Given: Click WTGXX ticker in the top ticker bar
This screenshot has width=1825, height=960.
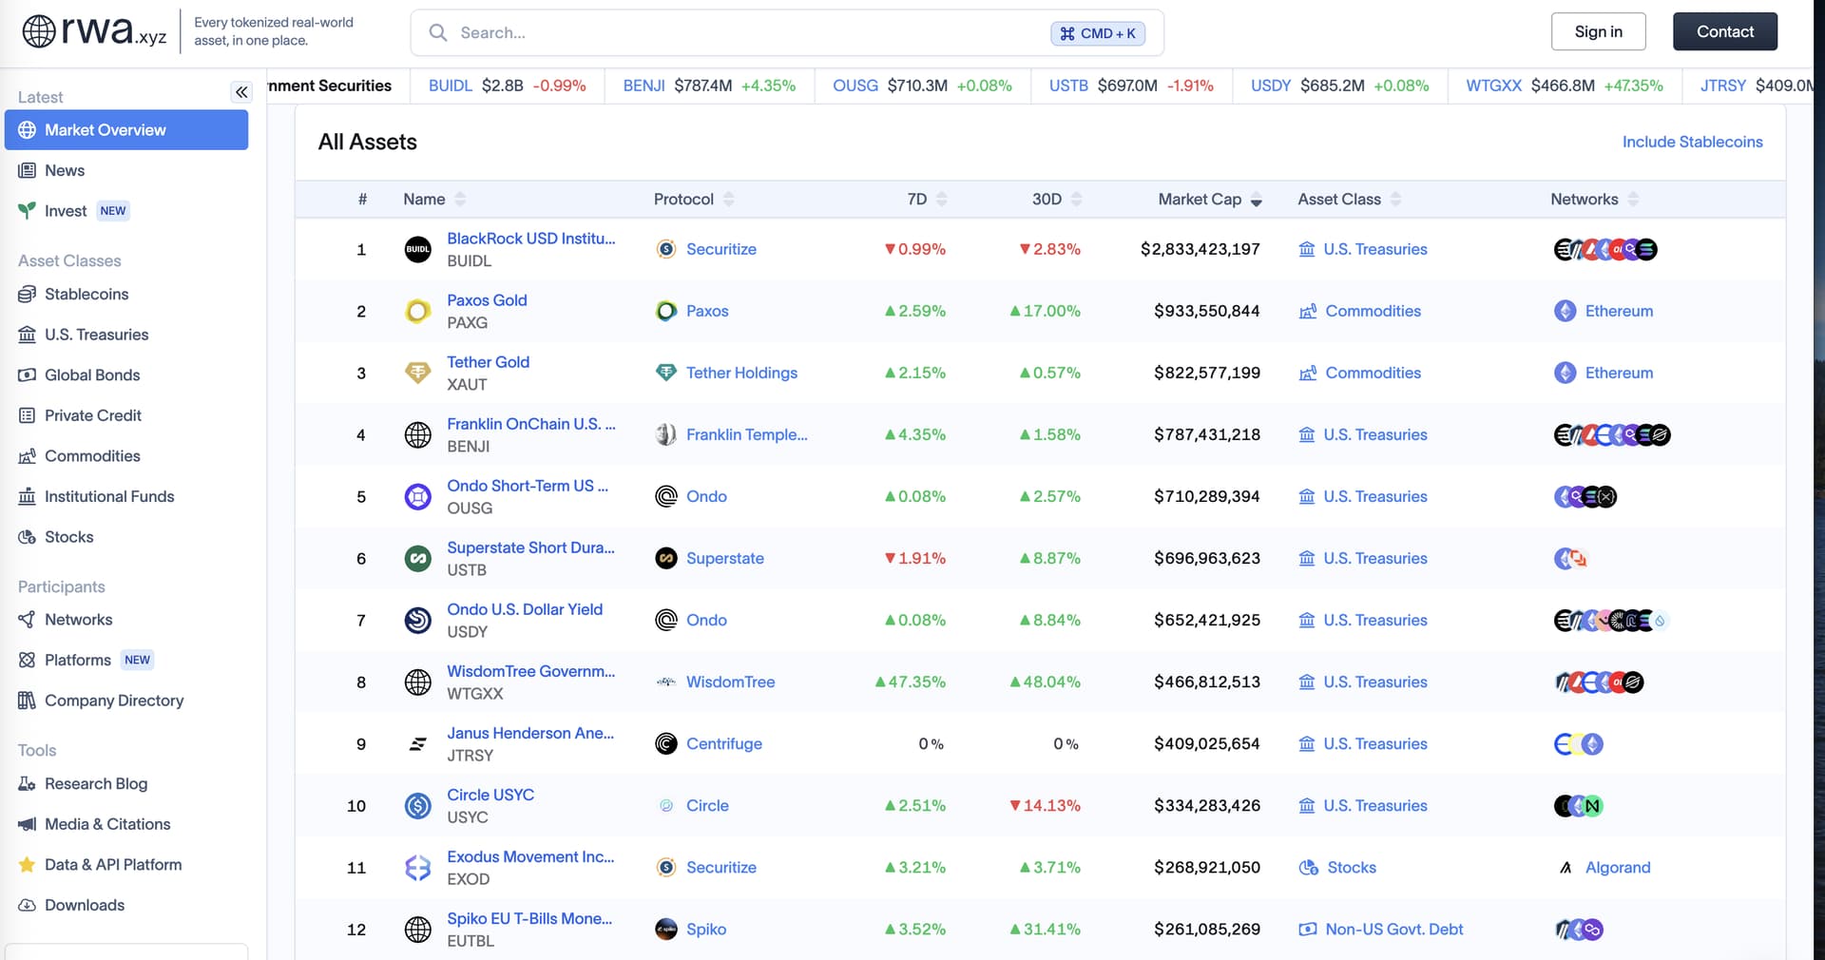Looking at the screenshot, I should pyautogui.click(x=1493, y=86).
